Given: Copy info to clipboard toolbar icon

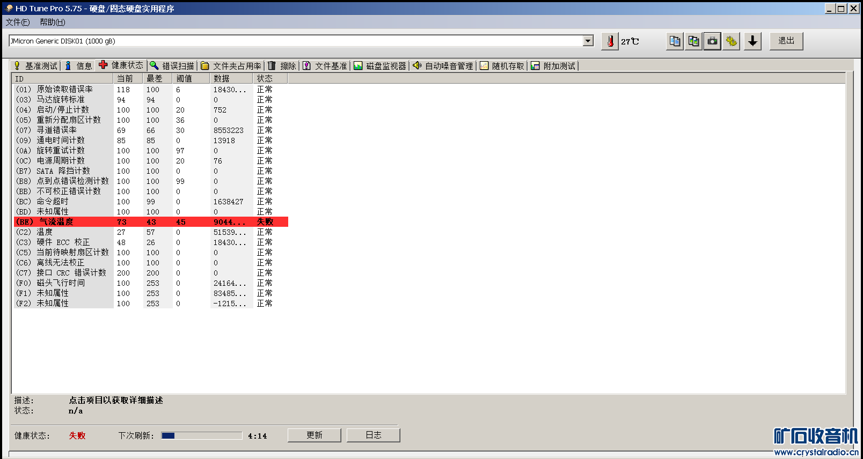Looking at the screenshot, I should [675, 41].
